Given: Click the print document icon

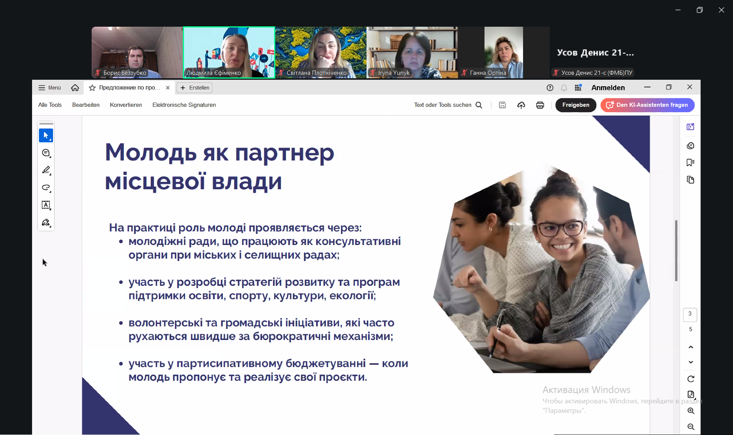Looking at the screenshot, I should tap(540, 105).
